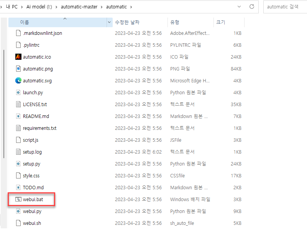Select the file named TODO.md
The image size is (307, 231).
[x=33, y=188]
